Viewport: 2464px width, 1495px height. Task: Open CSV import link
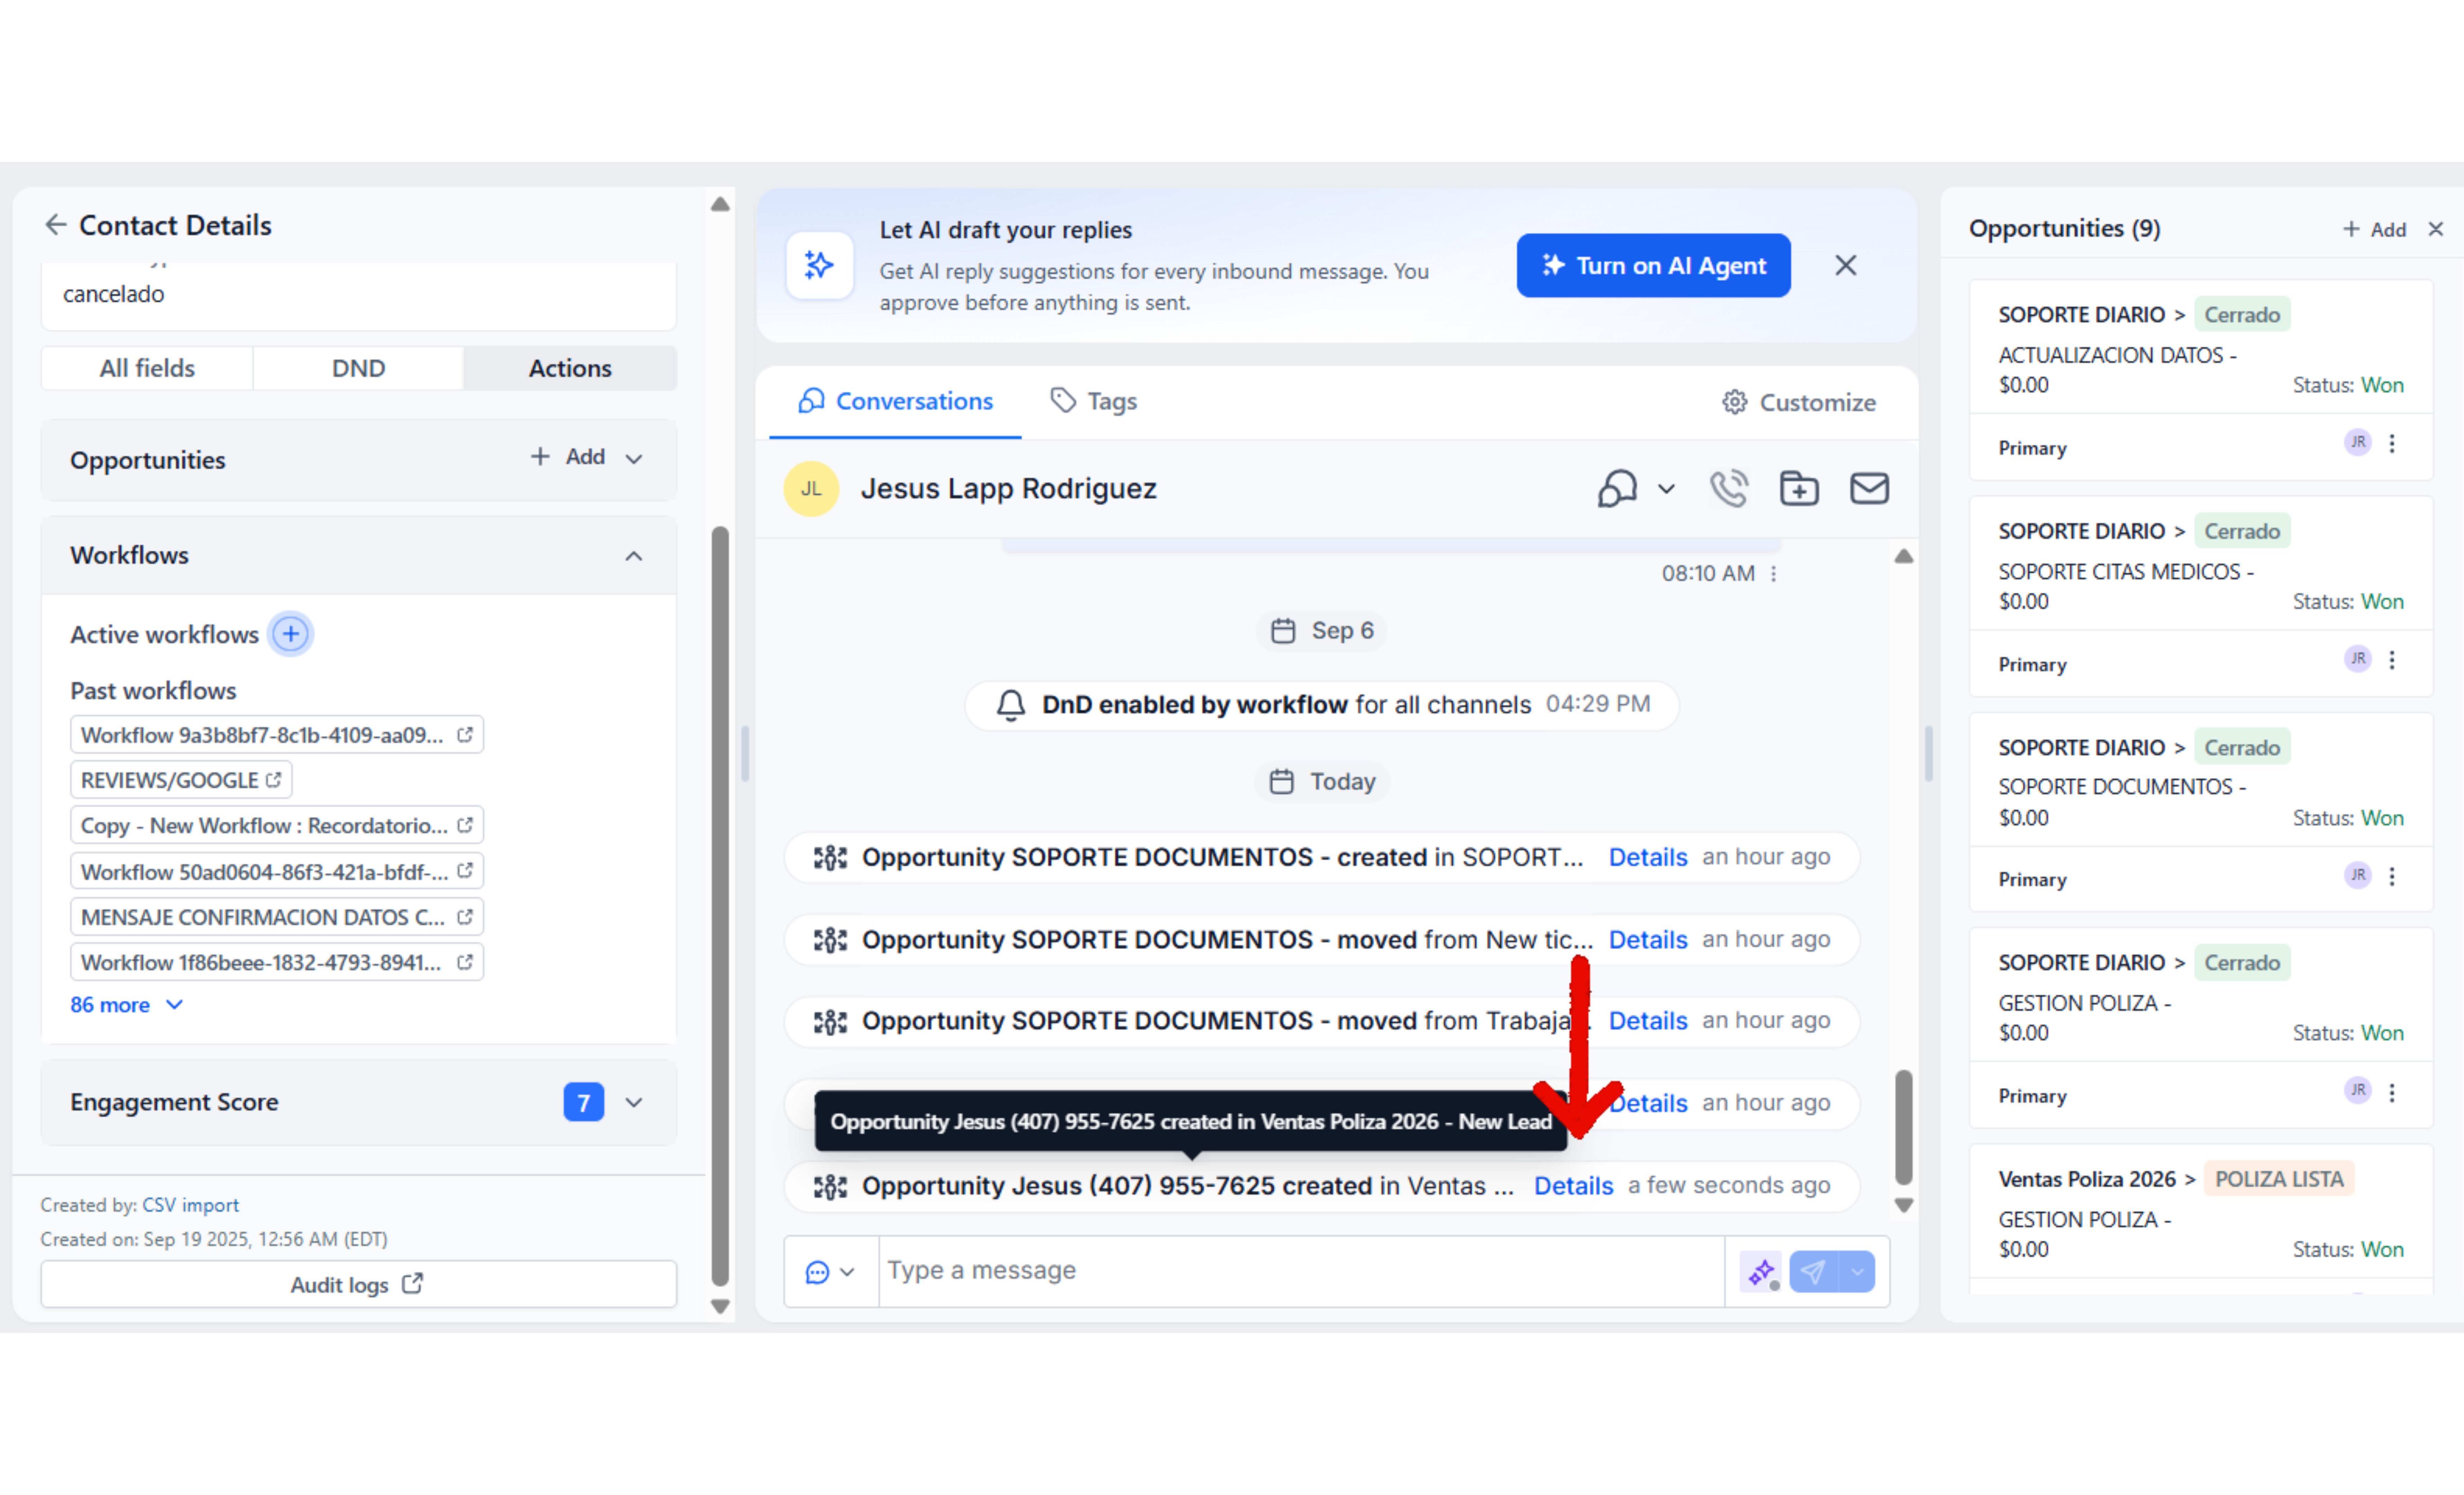coord(190,1205)
